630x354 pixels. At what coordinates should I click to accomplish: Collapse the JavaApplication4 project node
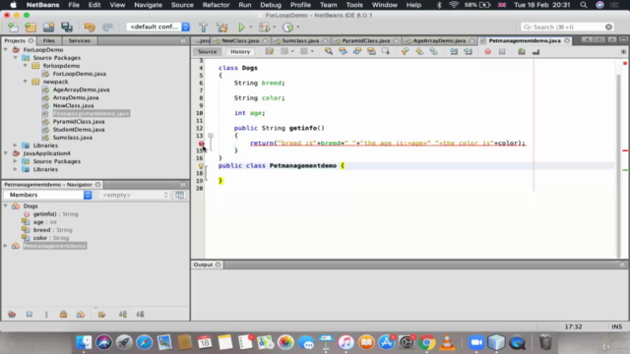click(6, 153)
